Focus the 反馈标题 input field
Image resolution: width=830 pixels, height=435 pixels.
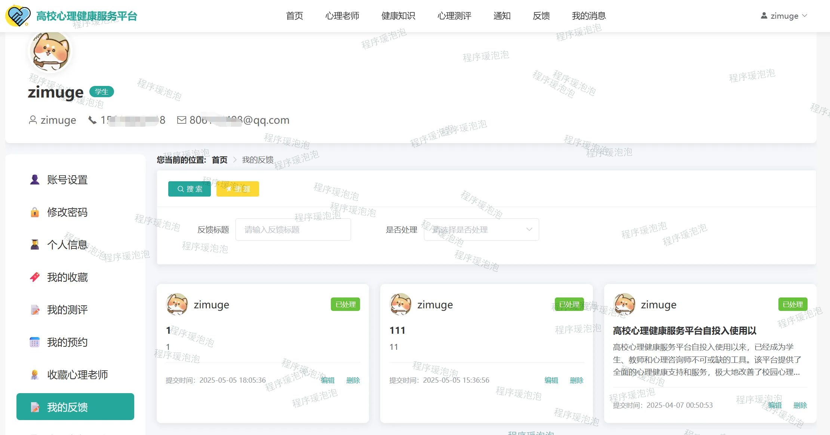[293, 229]
